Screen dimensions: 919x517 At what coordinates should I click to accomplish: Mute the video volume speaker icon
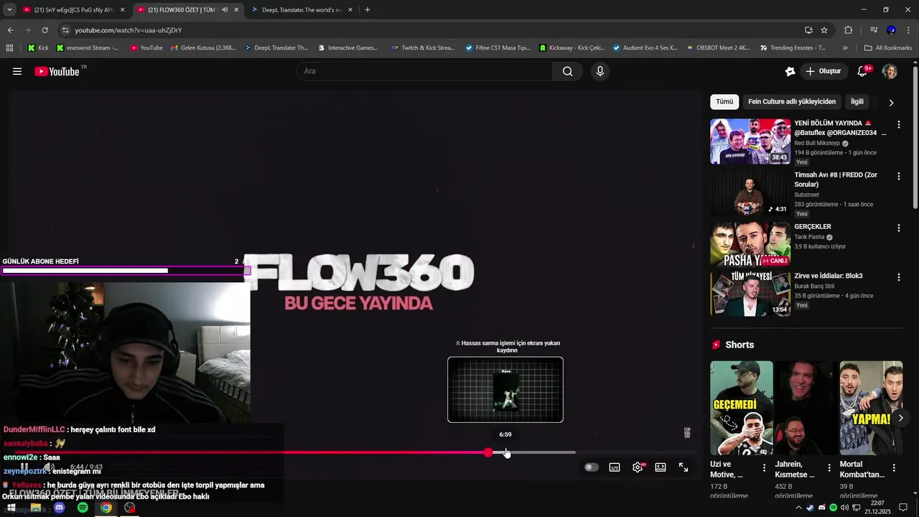pyautogui.click(x=49, y=467)
